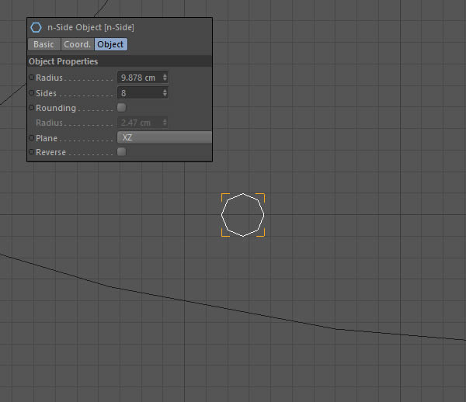This screenshot has width=466, height=402.
Task: Toggle the animation dot beside Reverse
Action: point(32,151)
